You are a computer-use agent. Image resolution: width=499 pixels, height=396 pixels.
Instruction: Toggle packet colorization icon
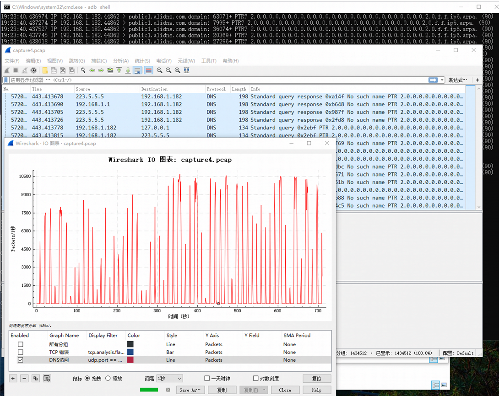(x=148, y=70)
